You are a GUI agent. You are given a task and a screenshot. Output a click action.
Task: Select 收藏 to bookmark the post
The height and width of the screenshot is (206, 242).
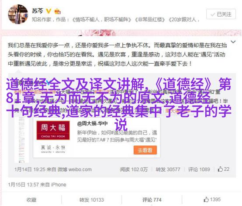point(31,200)
